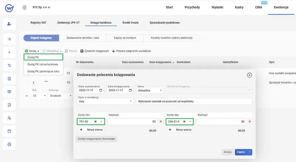Open the Kadry top menu
This screenshot has width=296, height=162.
click(x=239, y=7)
